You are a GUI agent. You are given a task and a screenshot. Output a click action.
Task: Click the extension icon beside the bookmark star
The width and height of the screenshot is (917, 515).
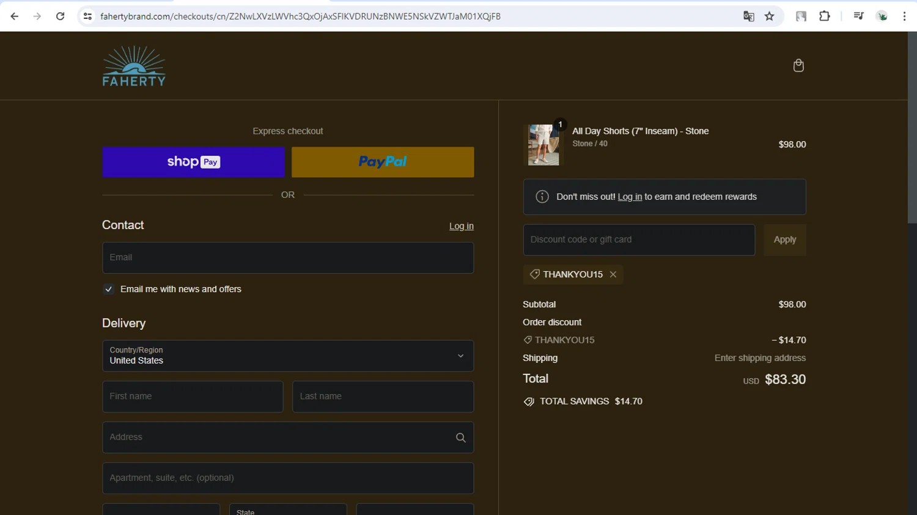point(801,16)
